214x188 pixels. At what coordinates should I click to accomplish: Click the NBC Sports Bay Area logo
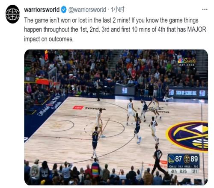pyautogui.click(x=187, y=62)
